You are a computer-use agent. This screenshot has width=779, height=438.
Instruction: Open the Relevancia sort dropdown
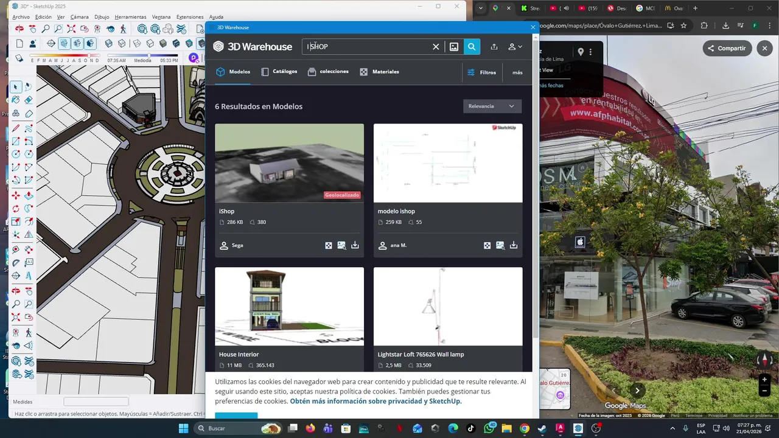pos(492,106)
